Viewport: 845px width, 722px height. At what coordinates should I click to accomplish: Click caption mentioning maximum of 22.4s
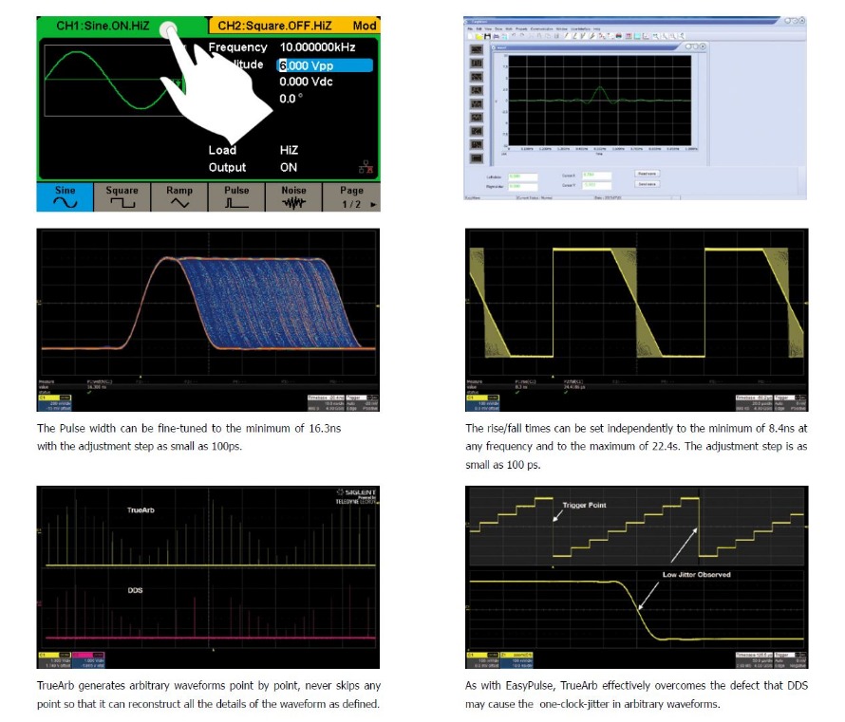click(636, 446)
